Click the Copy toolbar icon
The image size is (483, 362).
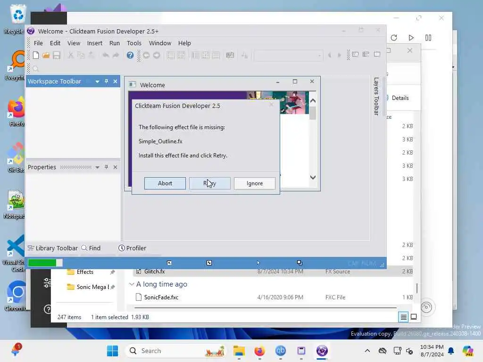coord(81,55)
